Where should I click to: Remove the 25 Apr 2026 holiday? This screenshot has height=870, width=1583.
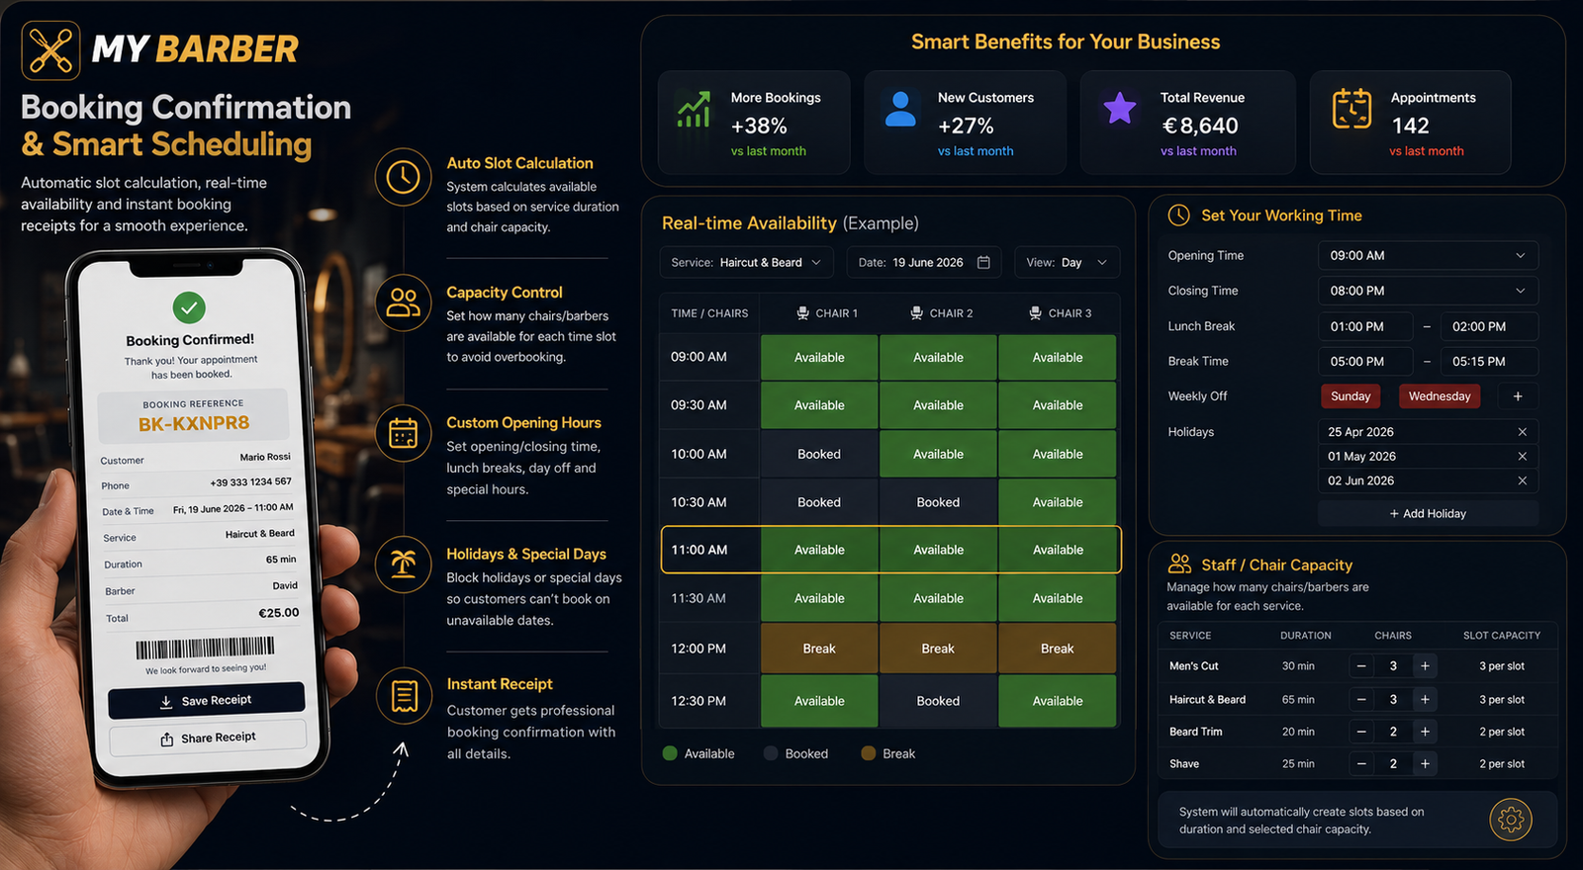[1523, 432]
